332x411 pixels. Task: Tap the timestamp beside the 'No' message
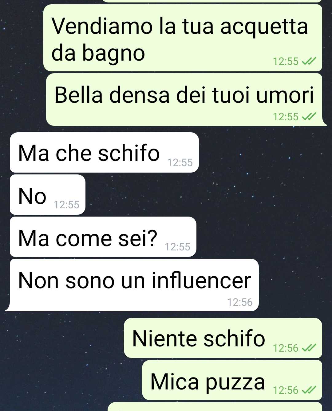(66, 205)
